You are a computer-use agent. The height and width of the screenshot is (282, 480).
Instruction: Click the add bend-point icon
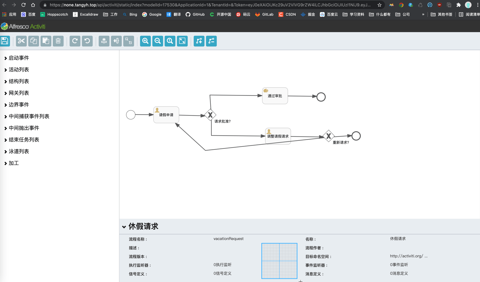(x=199, y=41)
